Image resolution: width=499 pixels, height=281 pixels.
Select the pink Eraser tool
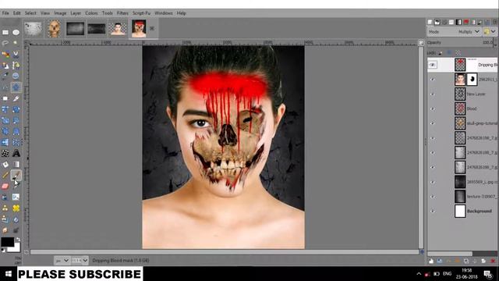click(5, 186)
